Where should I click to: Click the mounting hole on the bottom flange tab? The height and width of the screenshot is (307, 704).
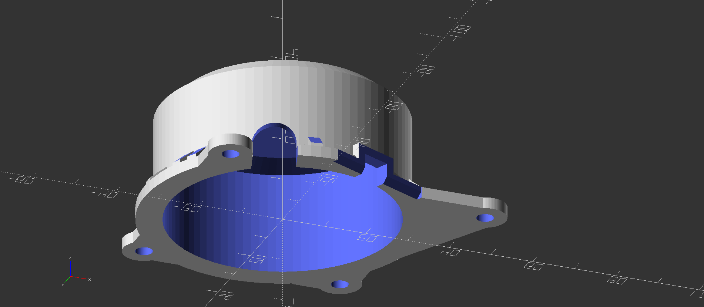click(x=340, y=284)
